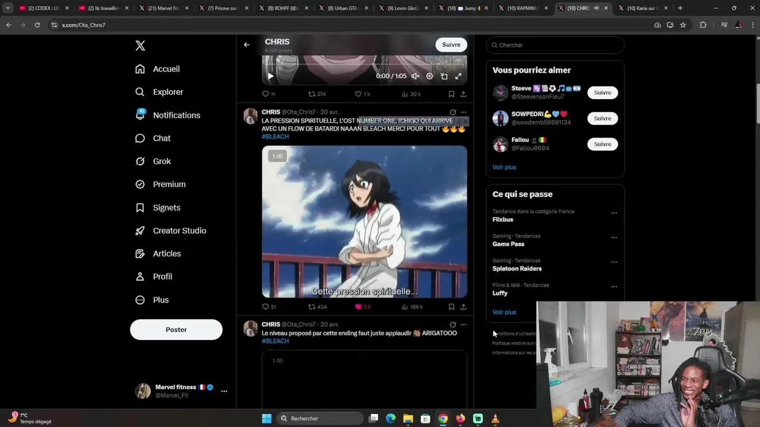Switch to the RAPMINU browser tab
760x427 pixels.
[522, 8]
